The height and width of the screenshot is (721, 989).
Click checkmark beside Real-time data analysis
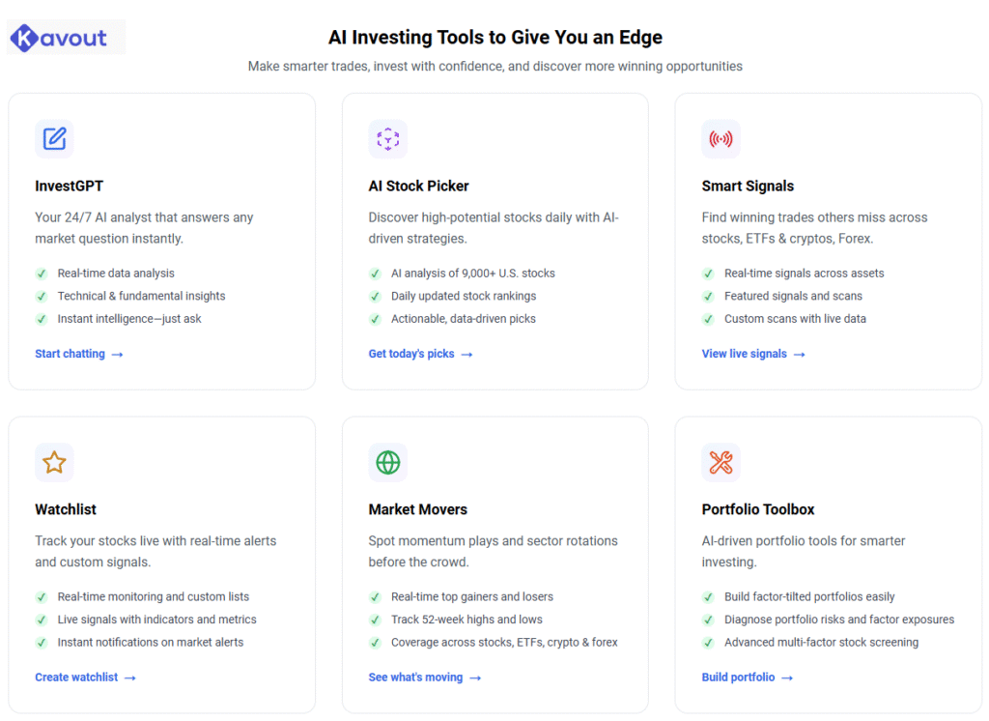pos(42,274)
